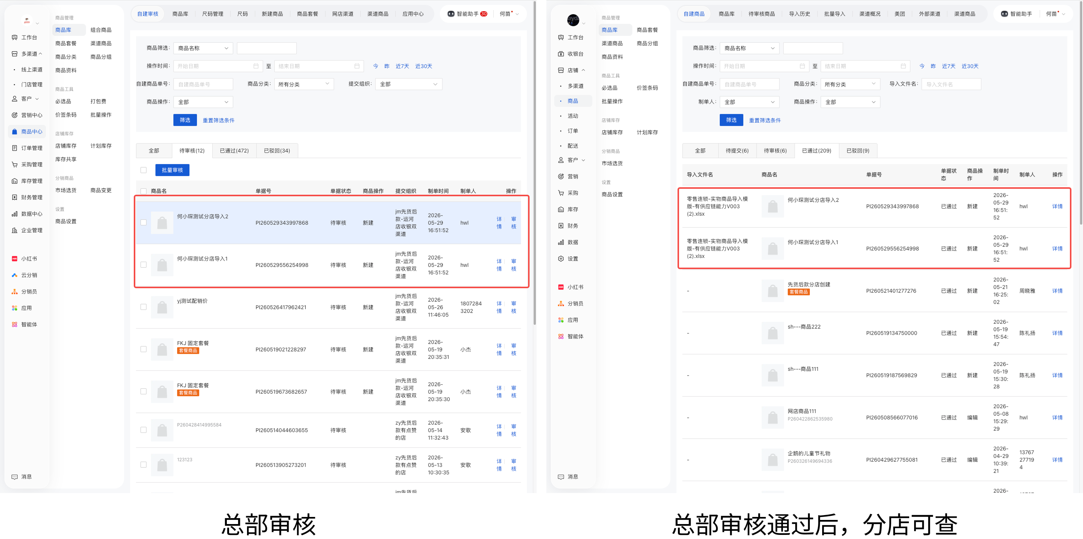Click 消息 icon in left window
Image resolution: width=1083 pixels, height=539 pixels.
tap(14, 477)
